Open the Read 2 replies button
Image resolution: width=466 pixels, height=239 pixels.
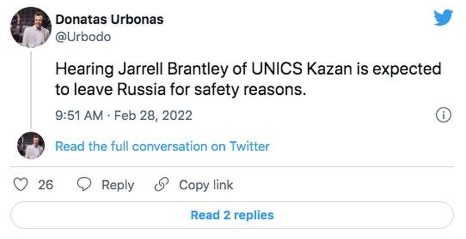pos(232,215)
